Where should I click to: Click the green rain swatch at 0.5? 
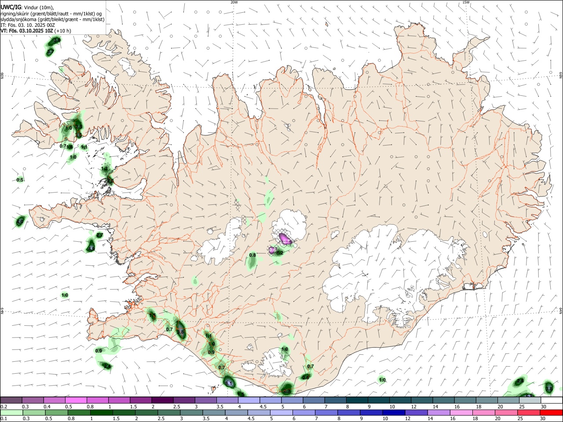57,413
